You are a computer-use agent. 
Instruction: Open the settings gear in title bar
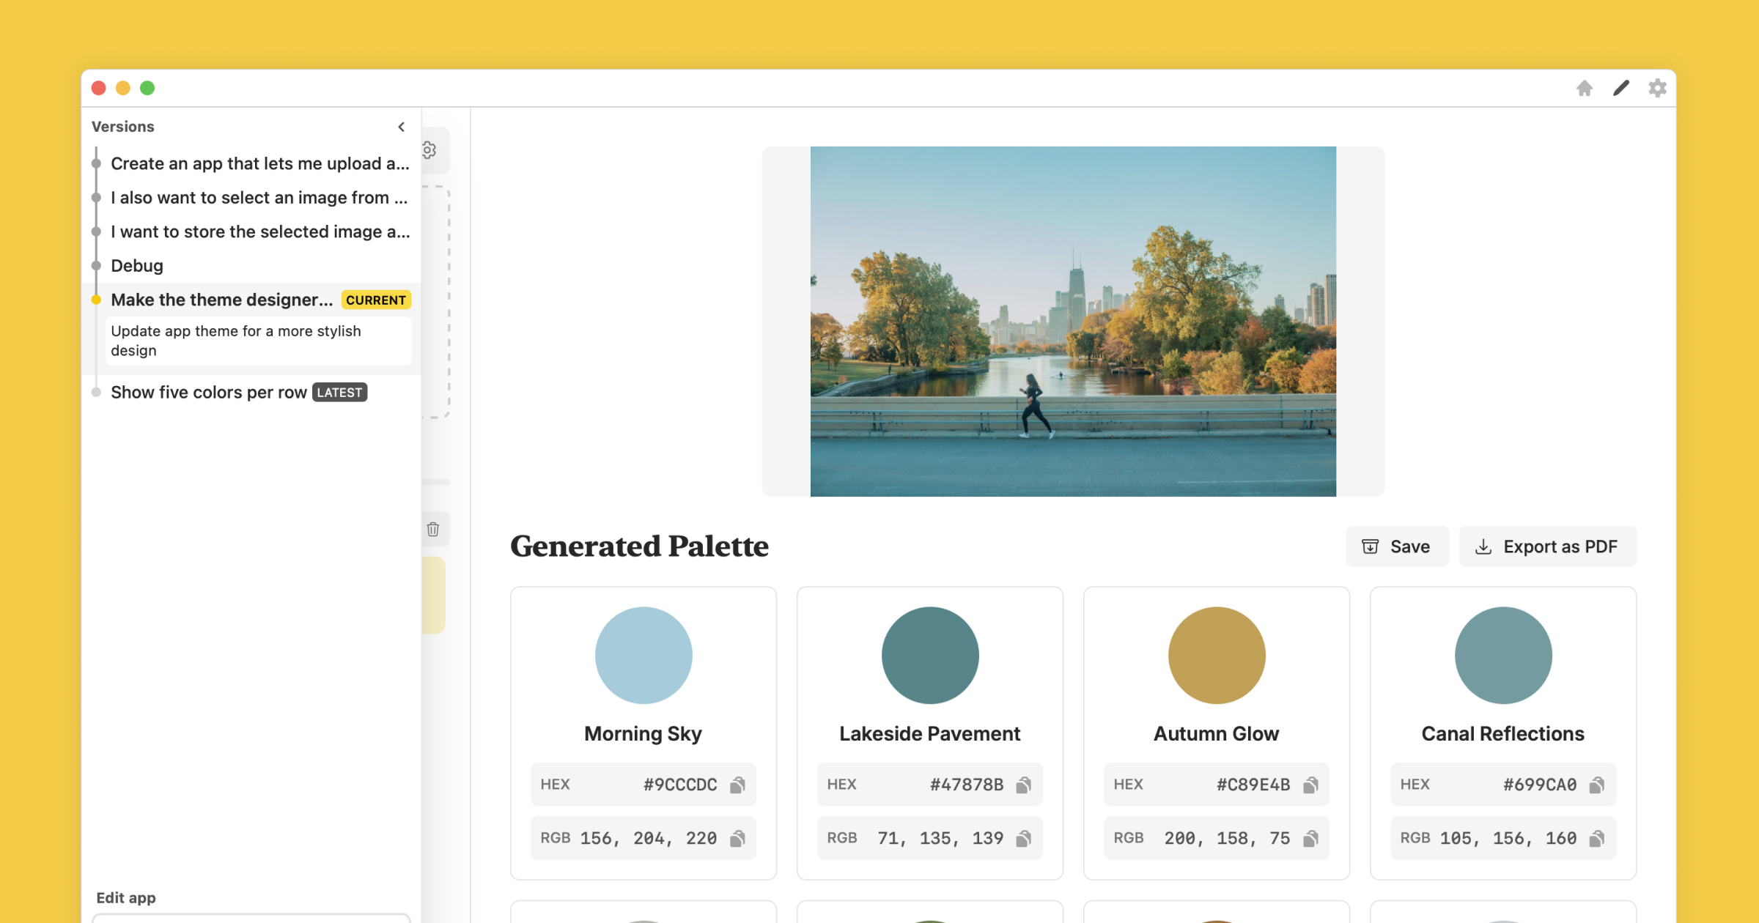click(1657, 89)
